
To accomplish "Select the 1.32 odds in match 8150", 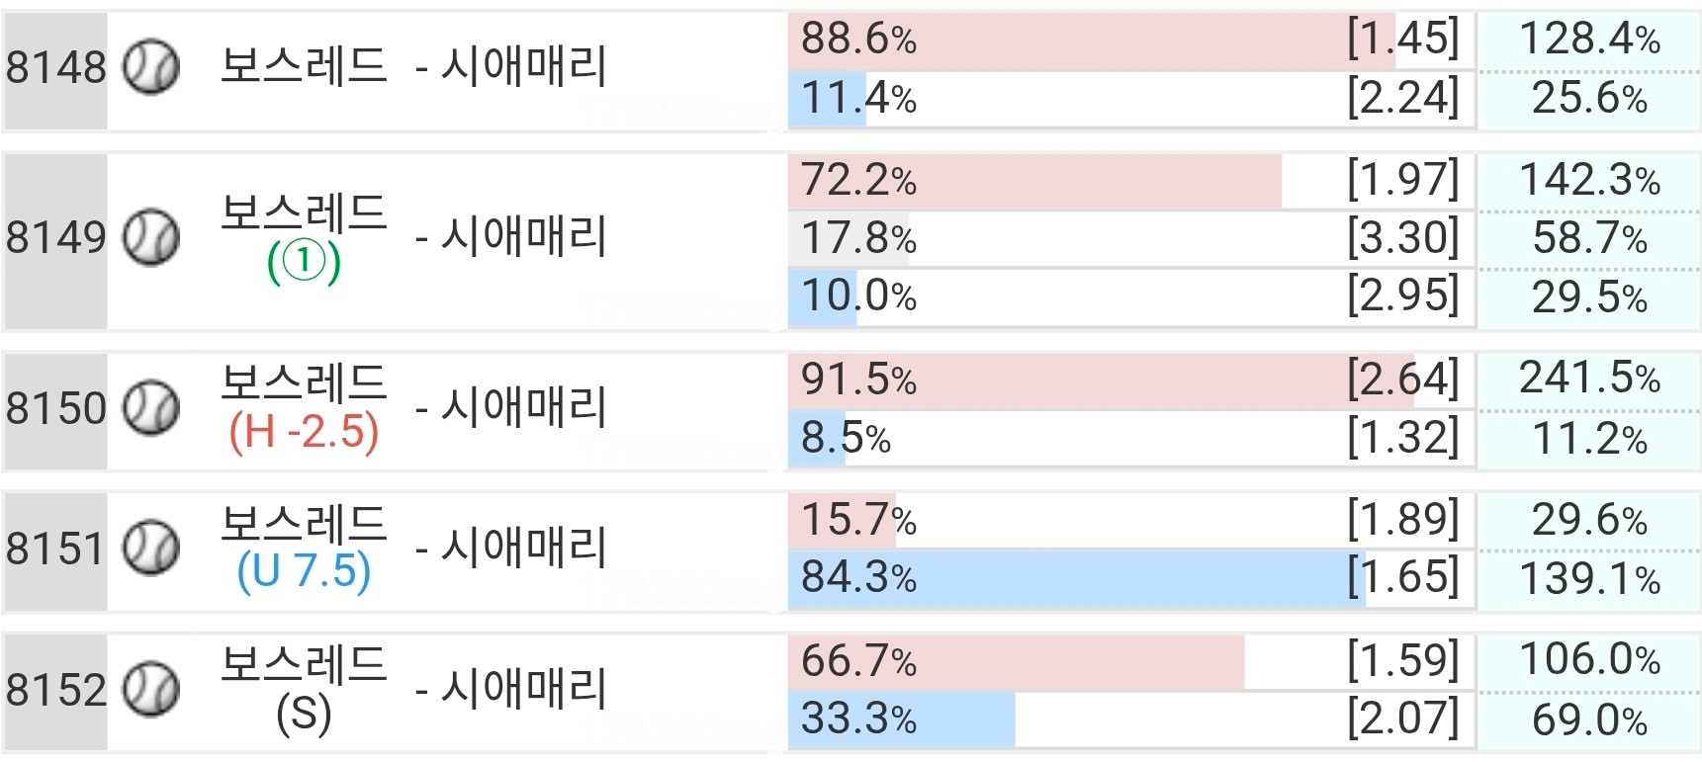I will [x=1402, y=437].
